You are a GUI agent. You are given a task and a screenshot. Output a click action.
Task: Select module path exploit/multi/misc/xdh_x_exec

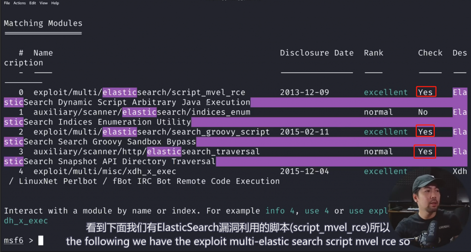[x=105, y=172]
